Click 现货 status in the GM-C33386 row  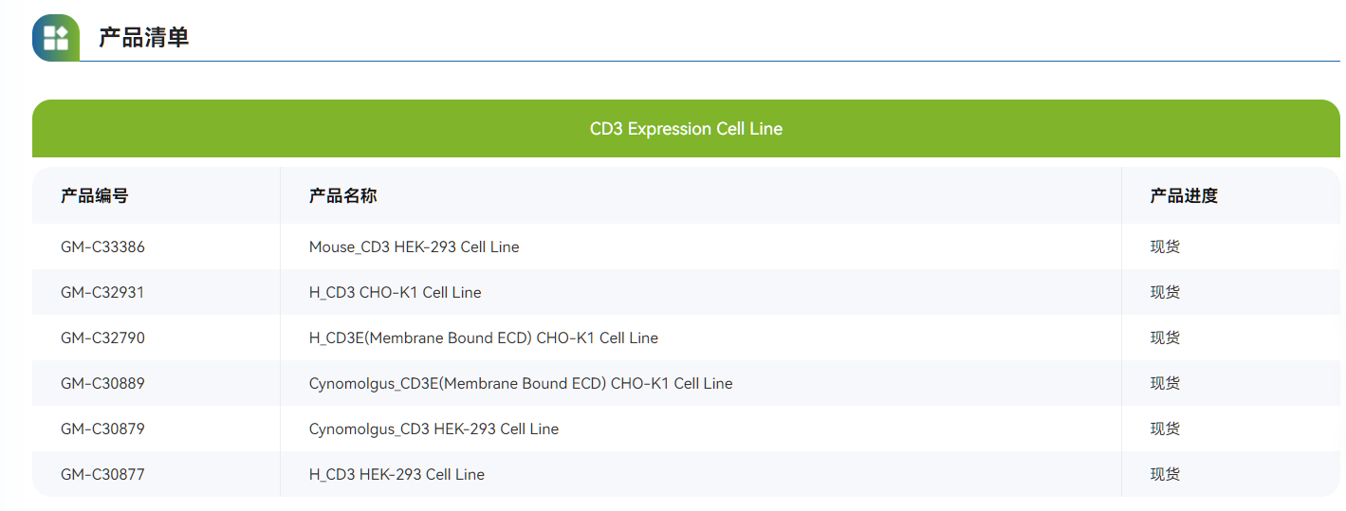pyautogui.click(x=1165, y=247)
